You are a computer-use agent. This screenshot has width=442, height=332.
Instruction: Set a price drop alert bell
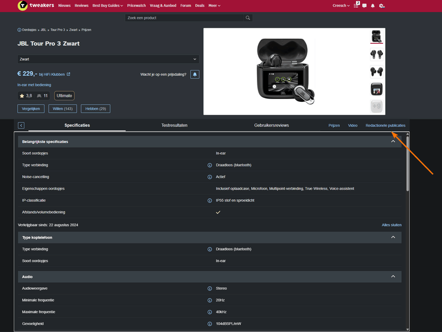point(195,74)
